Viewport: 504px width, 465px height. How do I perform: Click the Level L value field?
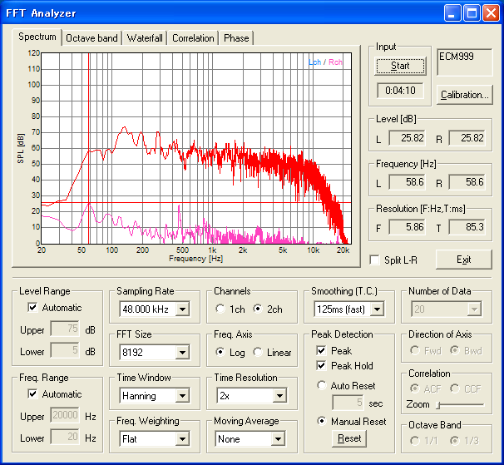(408, 138)
